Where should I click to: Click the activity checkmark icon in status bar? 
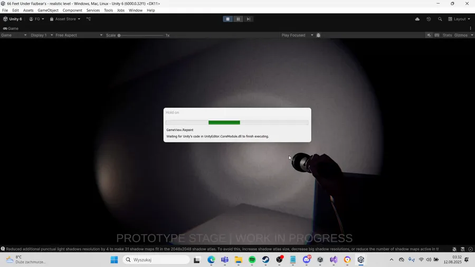pos(470,249)
